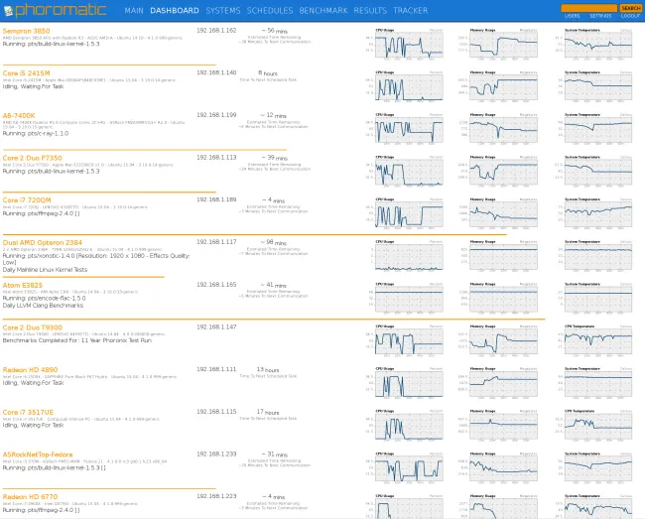Image resolution: width=645 pixels, height=519 pixels.
Task: Open the Core 2 Duo P7350 system
Action: click(32, 158)
